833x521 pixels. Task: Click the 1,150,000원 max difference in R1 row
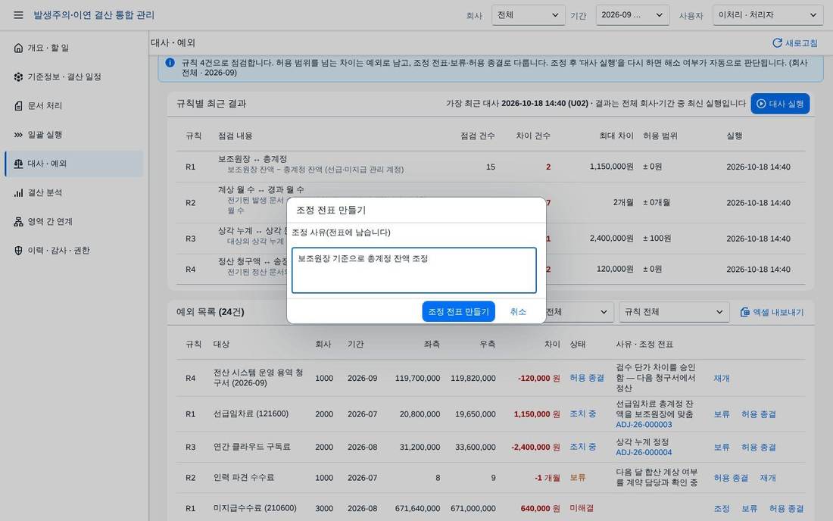point(611,167)
